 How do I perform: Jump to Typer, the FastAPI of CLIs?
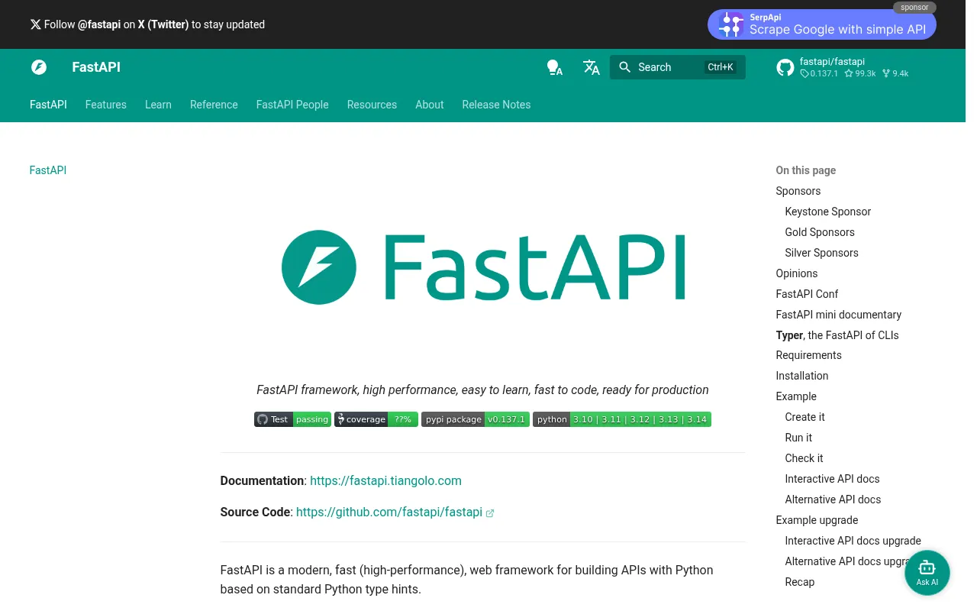coord(837,335)
